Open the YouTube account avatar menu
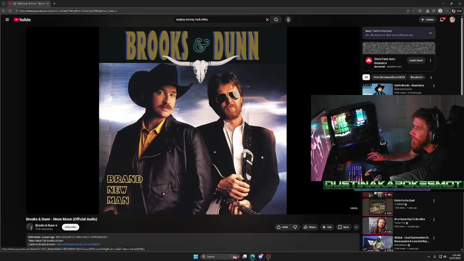Image resolution: width=464 pixels, height=261 pixels. click(452, 20)
